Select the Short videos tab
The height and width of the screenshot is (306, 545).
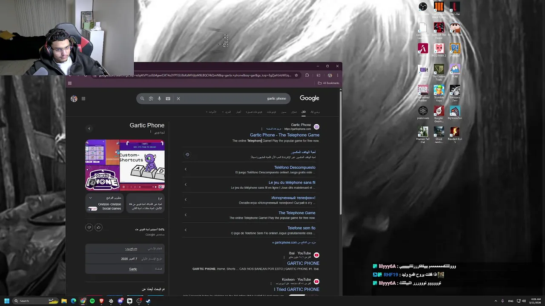tap(254, 112)
